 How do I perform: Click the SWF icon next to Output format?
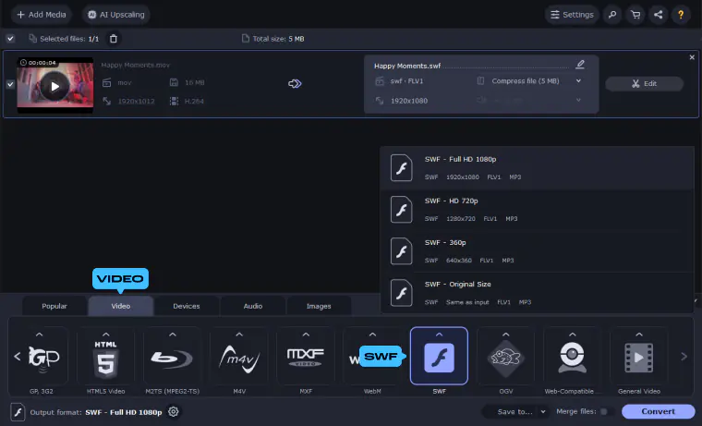pos(18,412)
